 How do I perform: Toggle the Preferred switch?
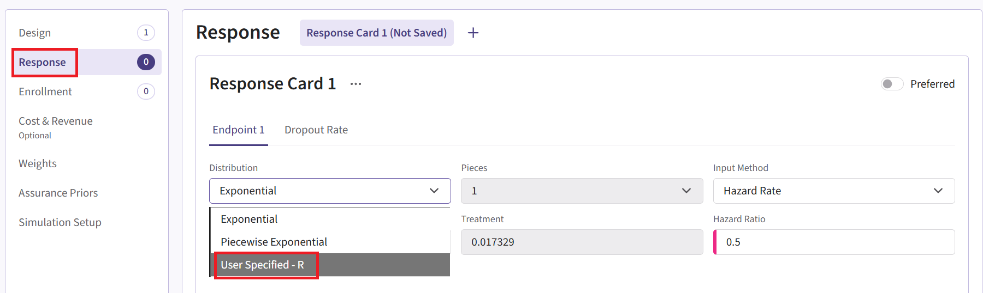pyautogui.click(x=892, y=84)
